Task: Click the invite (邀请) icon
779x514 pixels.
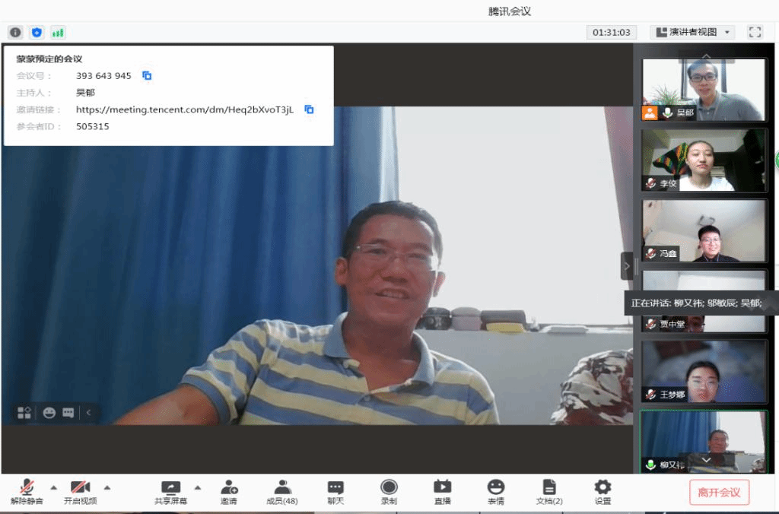Action: point(228,492)
